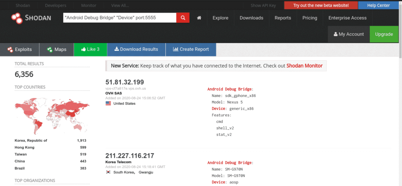Open the View All... menu
402x186 pixels.
(x=120, y=5)
